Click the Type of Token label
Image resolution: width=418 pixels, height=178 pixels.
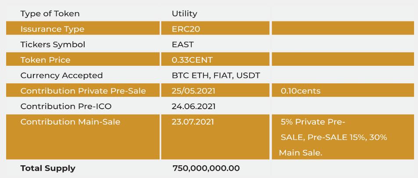(50, 14)
